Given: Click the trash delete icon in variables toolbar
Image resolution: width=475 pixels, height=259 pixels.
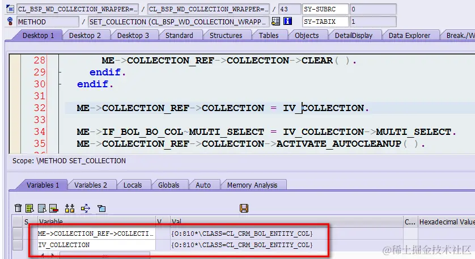Looking at the screenshot, I should click(x=18, y=208).
